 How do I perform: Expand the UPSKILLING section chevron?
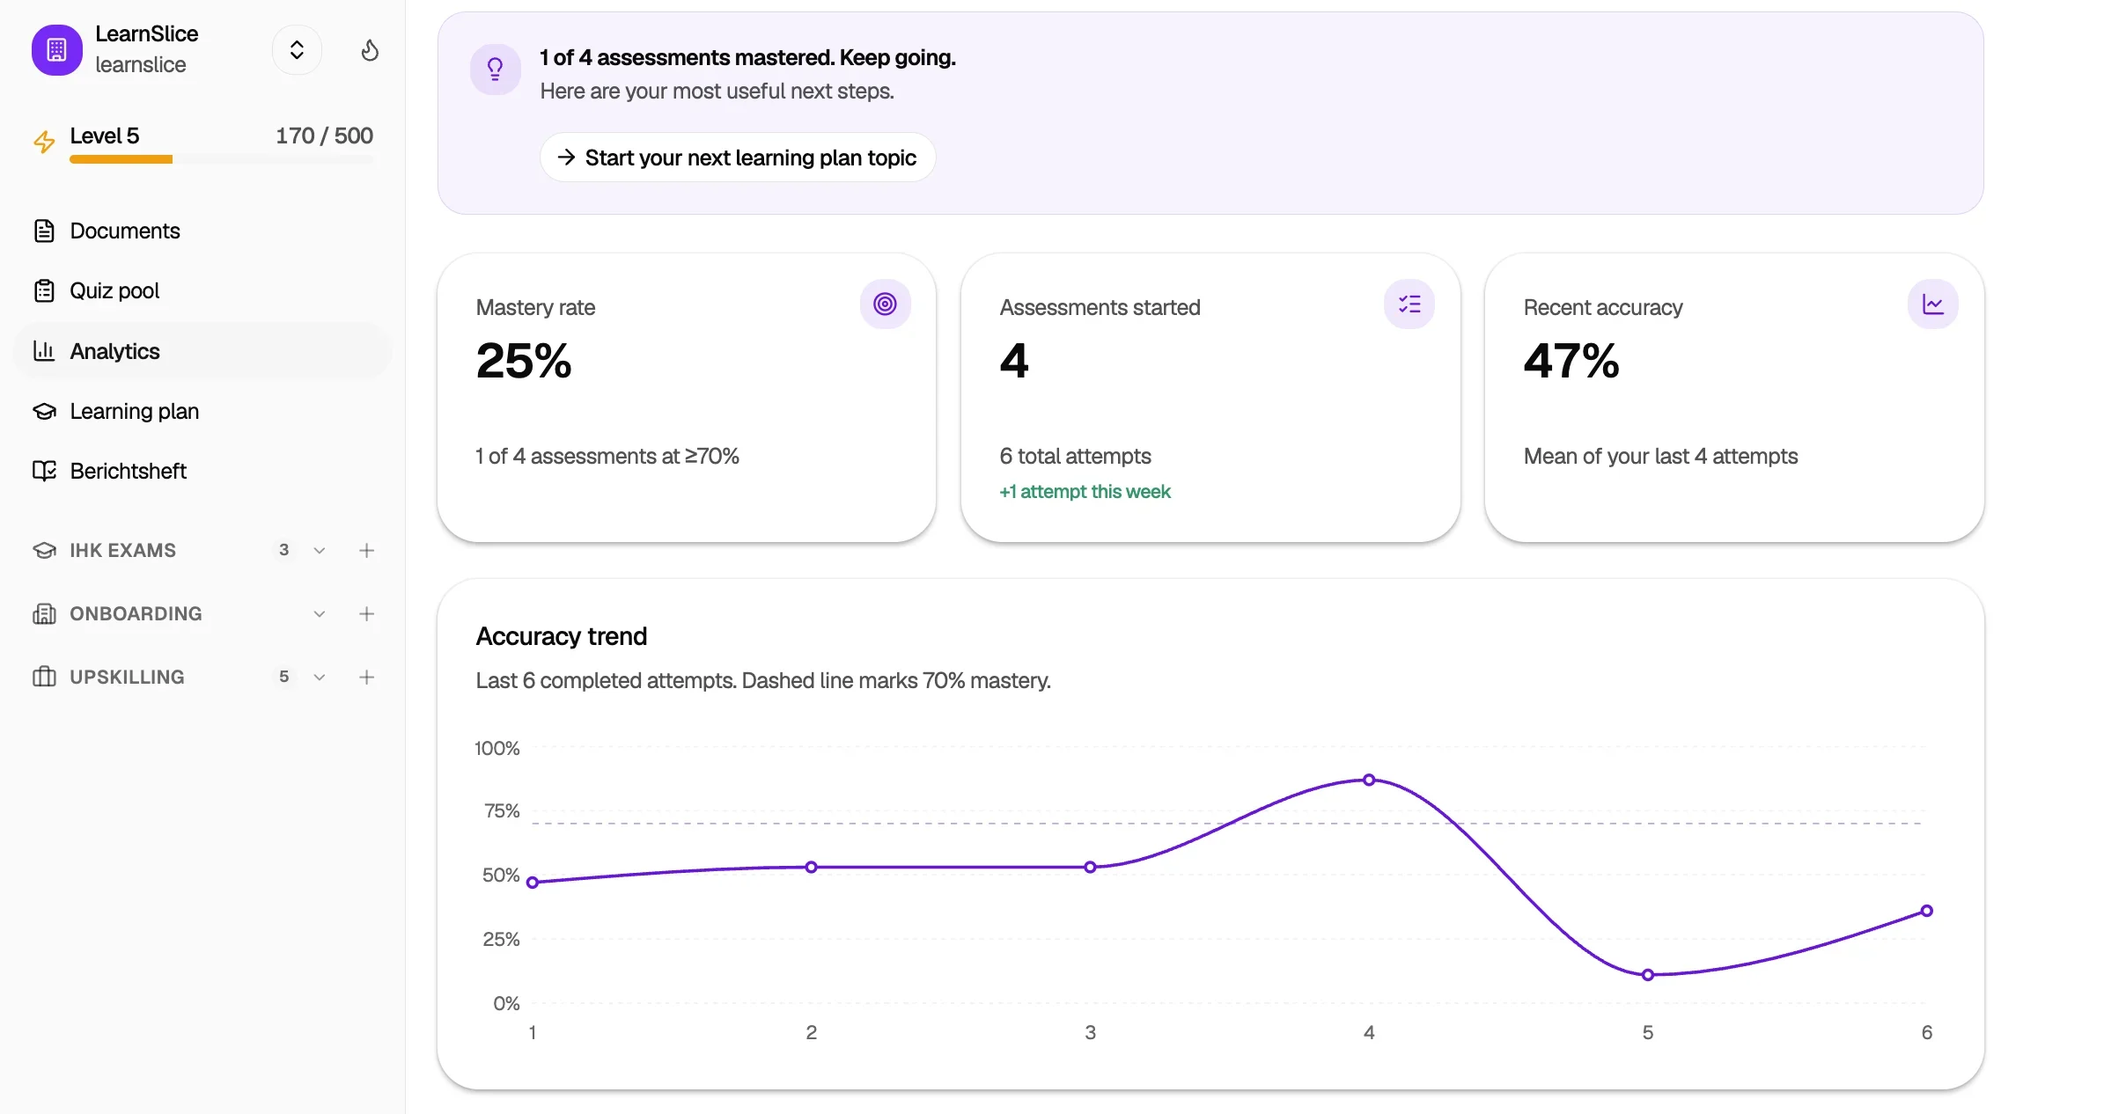click(x=320, y=677)
